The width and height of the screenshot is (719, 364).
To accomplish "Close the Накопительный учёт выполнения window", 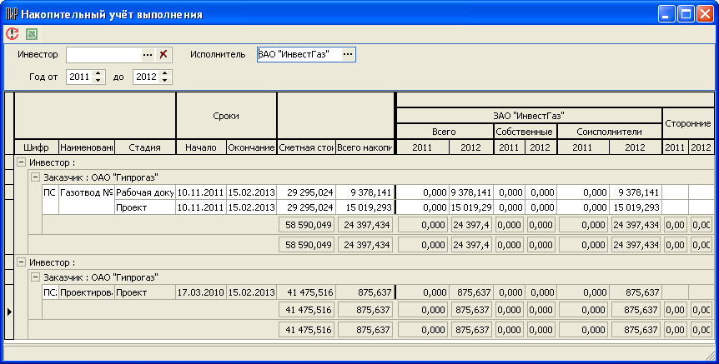I will (x=706, y=14).
